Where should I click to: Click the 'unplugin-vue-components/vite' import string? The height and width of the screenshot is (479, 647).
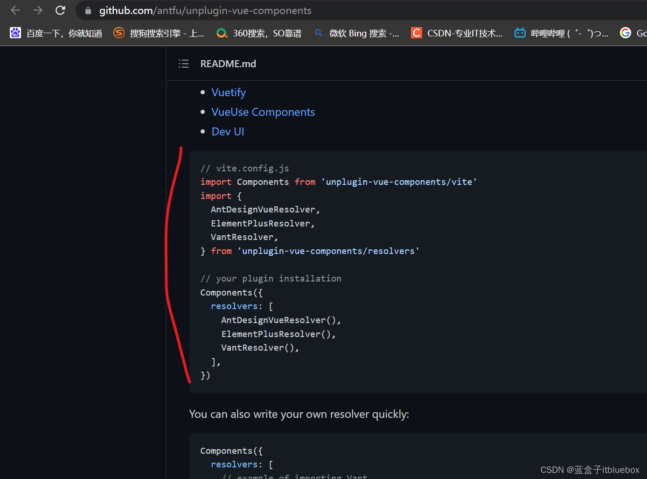click(x=399, y=182)
